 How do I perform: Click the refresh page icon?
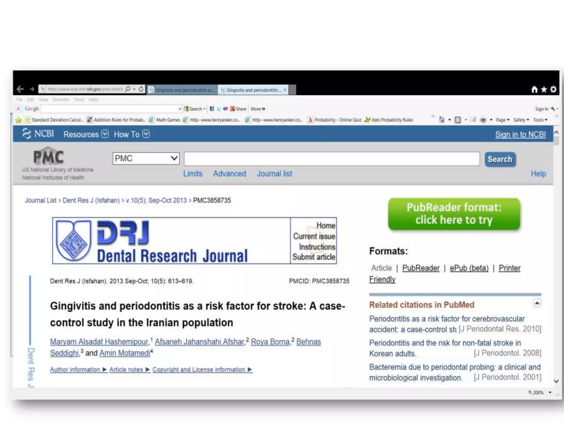click(141, 89)
